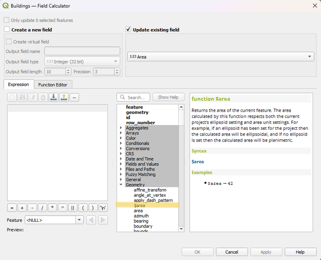Click function list scroll down arrow
The width and height of the screenshot is (321, 260).
coord(181,229)
